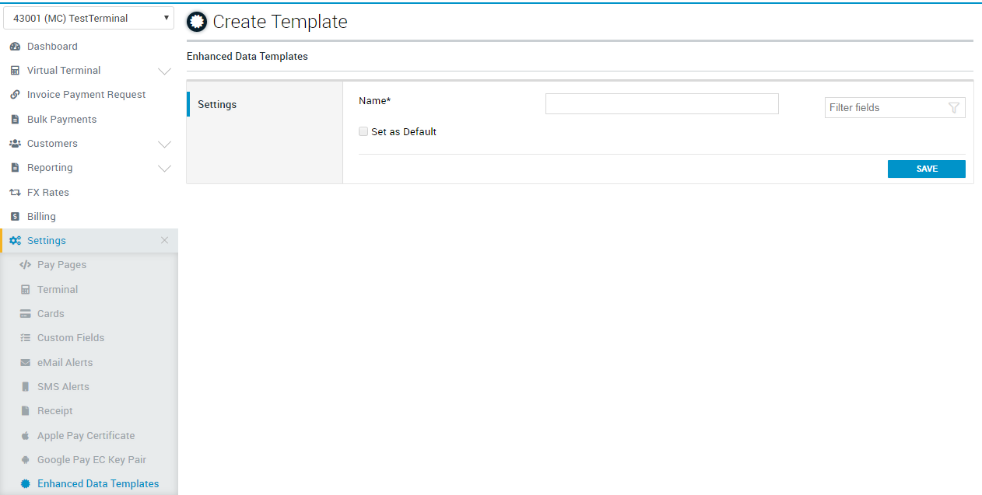
Task: Click the Bulk Payments document icon
Action: click(x=15, y=120)
